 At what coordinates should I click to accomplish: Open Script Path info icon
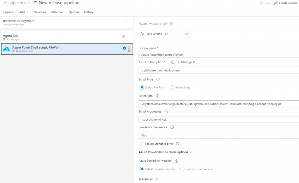157,96
